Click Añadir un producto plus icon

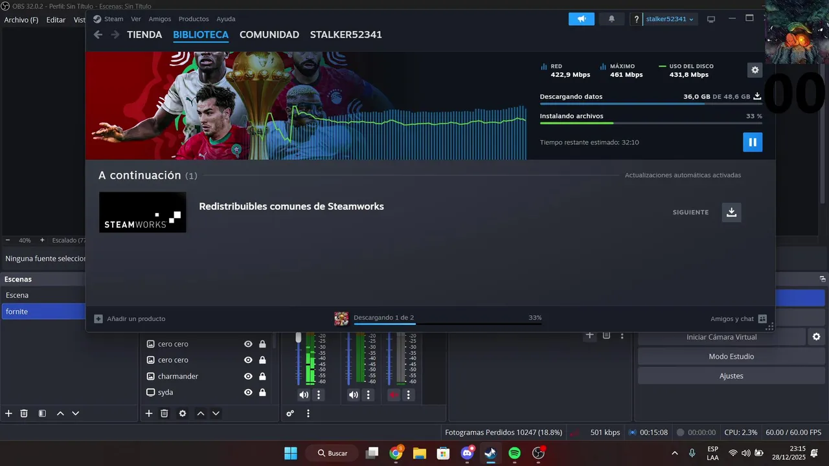point(98,318)
